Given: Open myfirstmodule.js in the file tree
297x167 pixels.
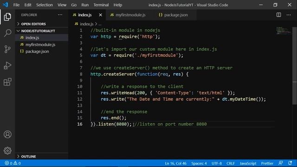Looking at the screenshot, I should [x=42, y=45].
